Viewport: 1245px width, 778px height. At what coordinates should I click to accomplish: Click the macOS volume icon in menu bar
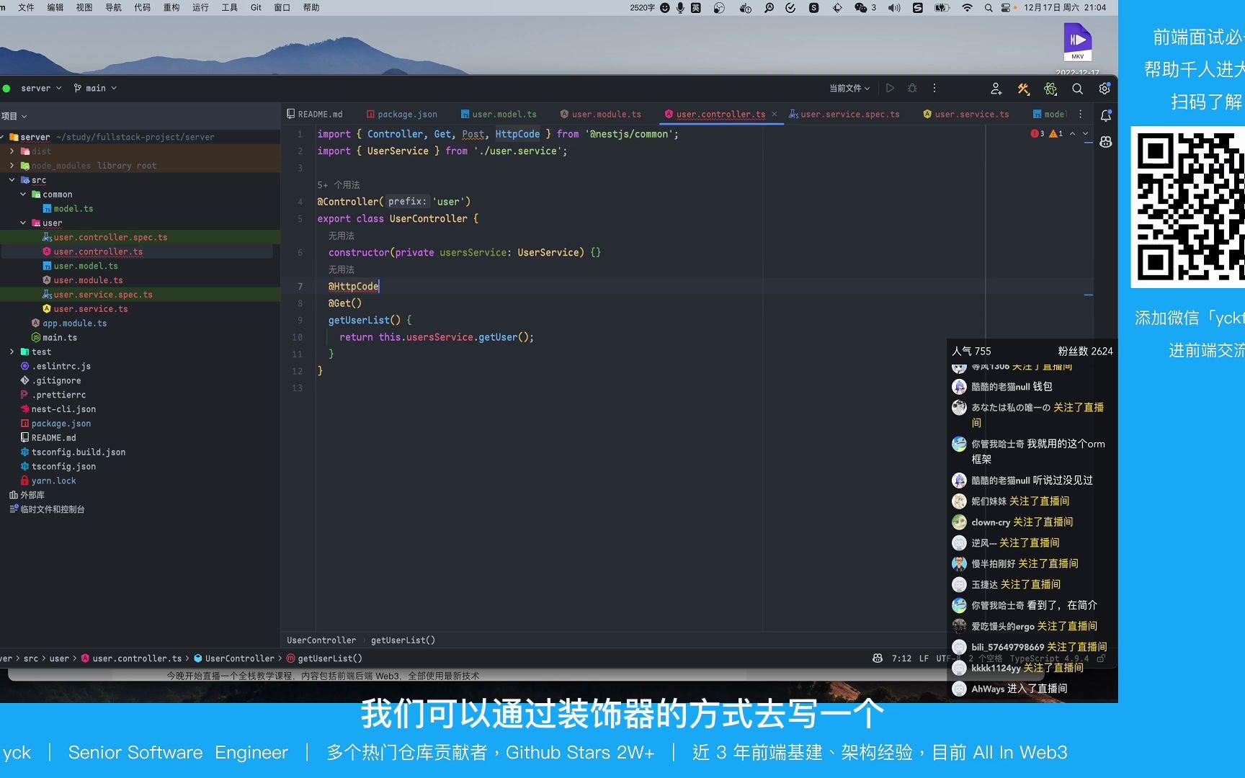tap(894, 8)
